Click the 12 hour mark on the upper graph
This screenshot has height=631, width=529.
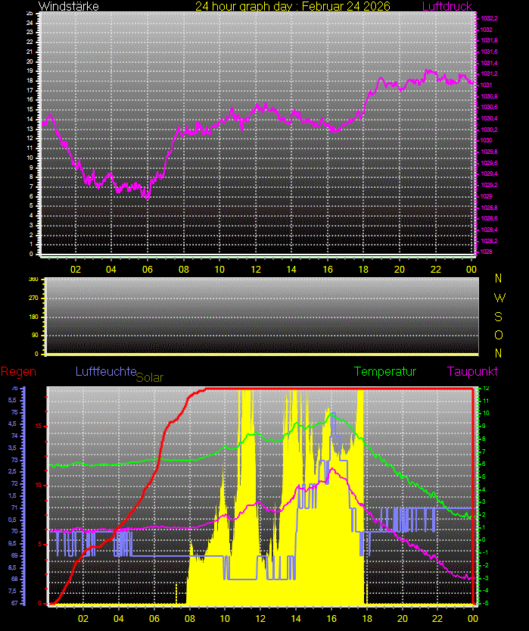[256, 269]
